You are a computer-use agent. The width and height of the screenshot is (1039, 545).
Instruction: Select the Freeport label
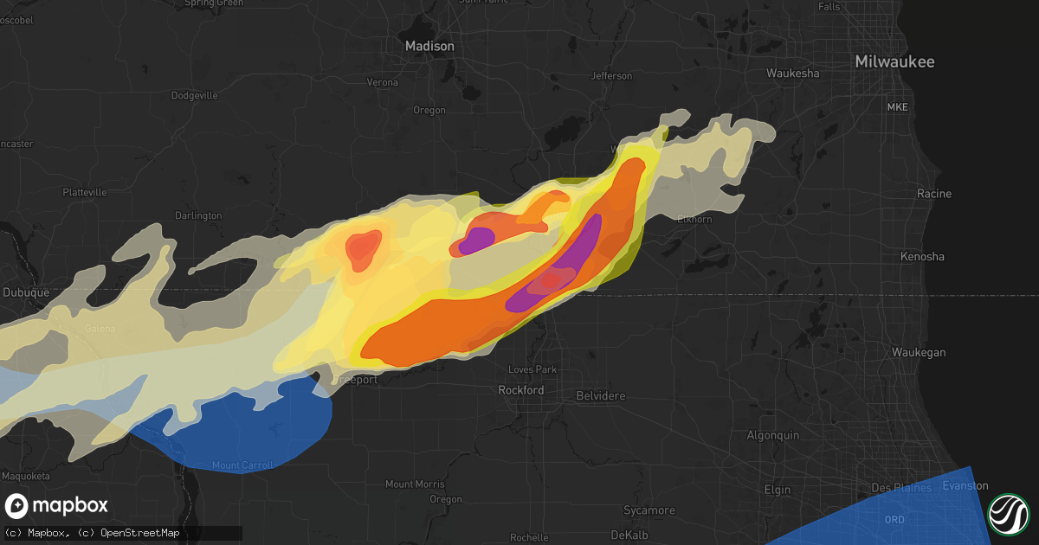pos(355,379)
